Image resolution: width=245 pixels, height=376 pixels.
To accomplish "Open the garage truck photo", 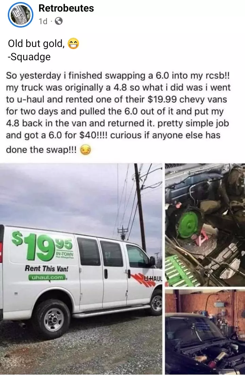I will [x=205, y=332].
